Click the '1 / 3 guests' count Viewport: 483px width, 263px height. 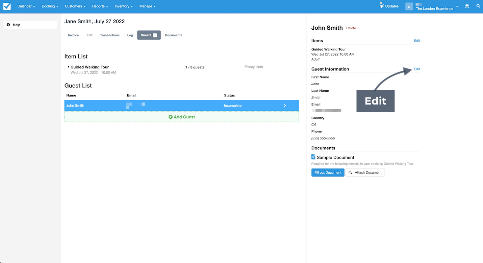click(195, 67)
